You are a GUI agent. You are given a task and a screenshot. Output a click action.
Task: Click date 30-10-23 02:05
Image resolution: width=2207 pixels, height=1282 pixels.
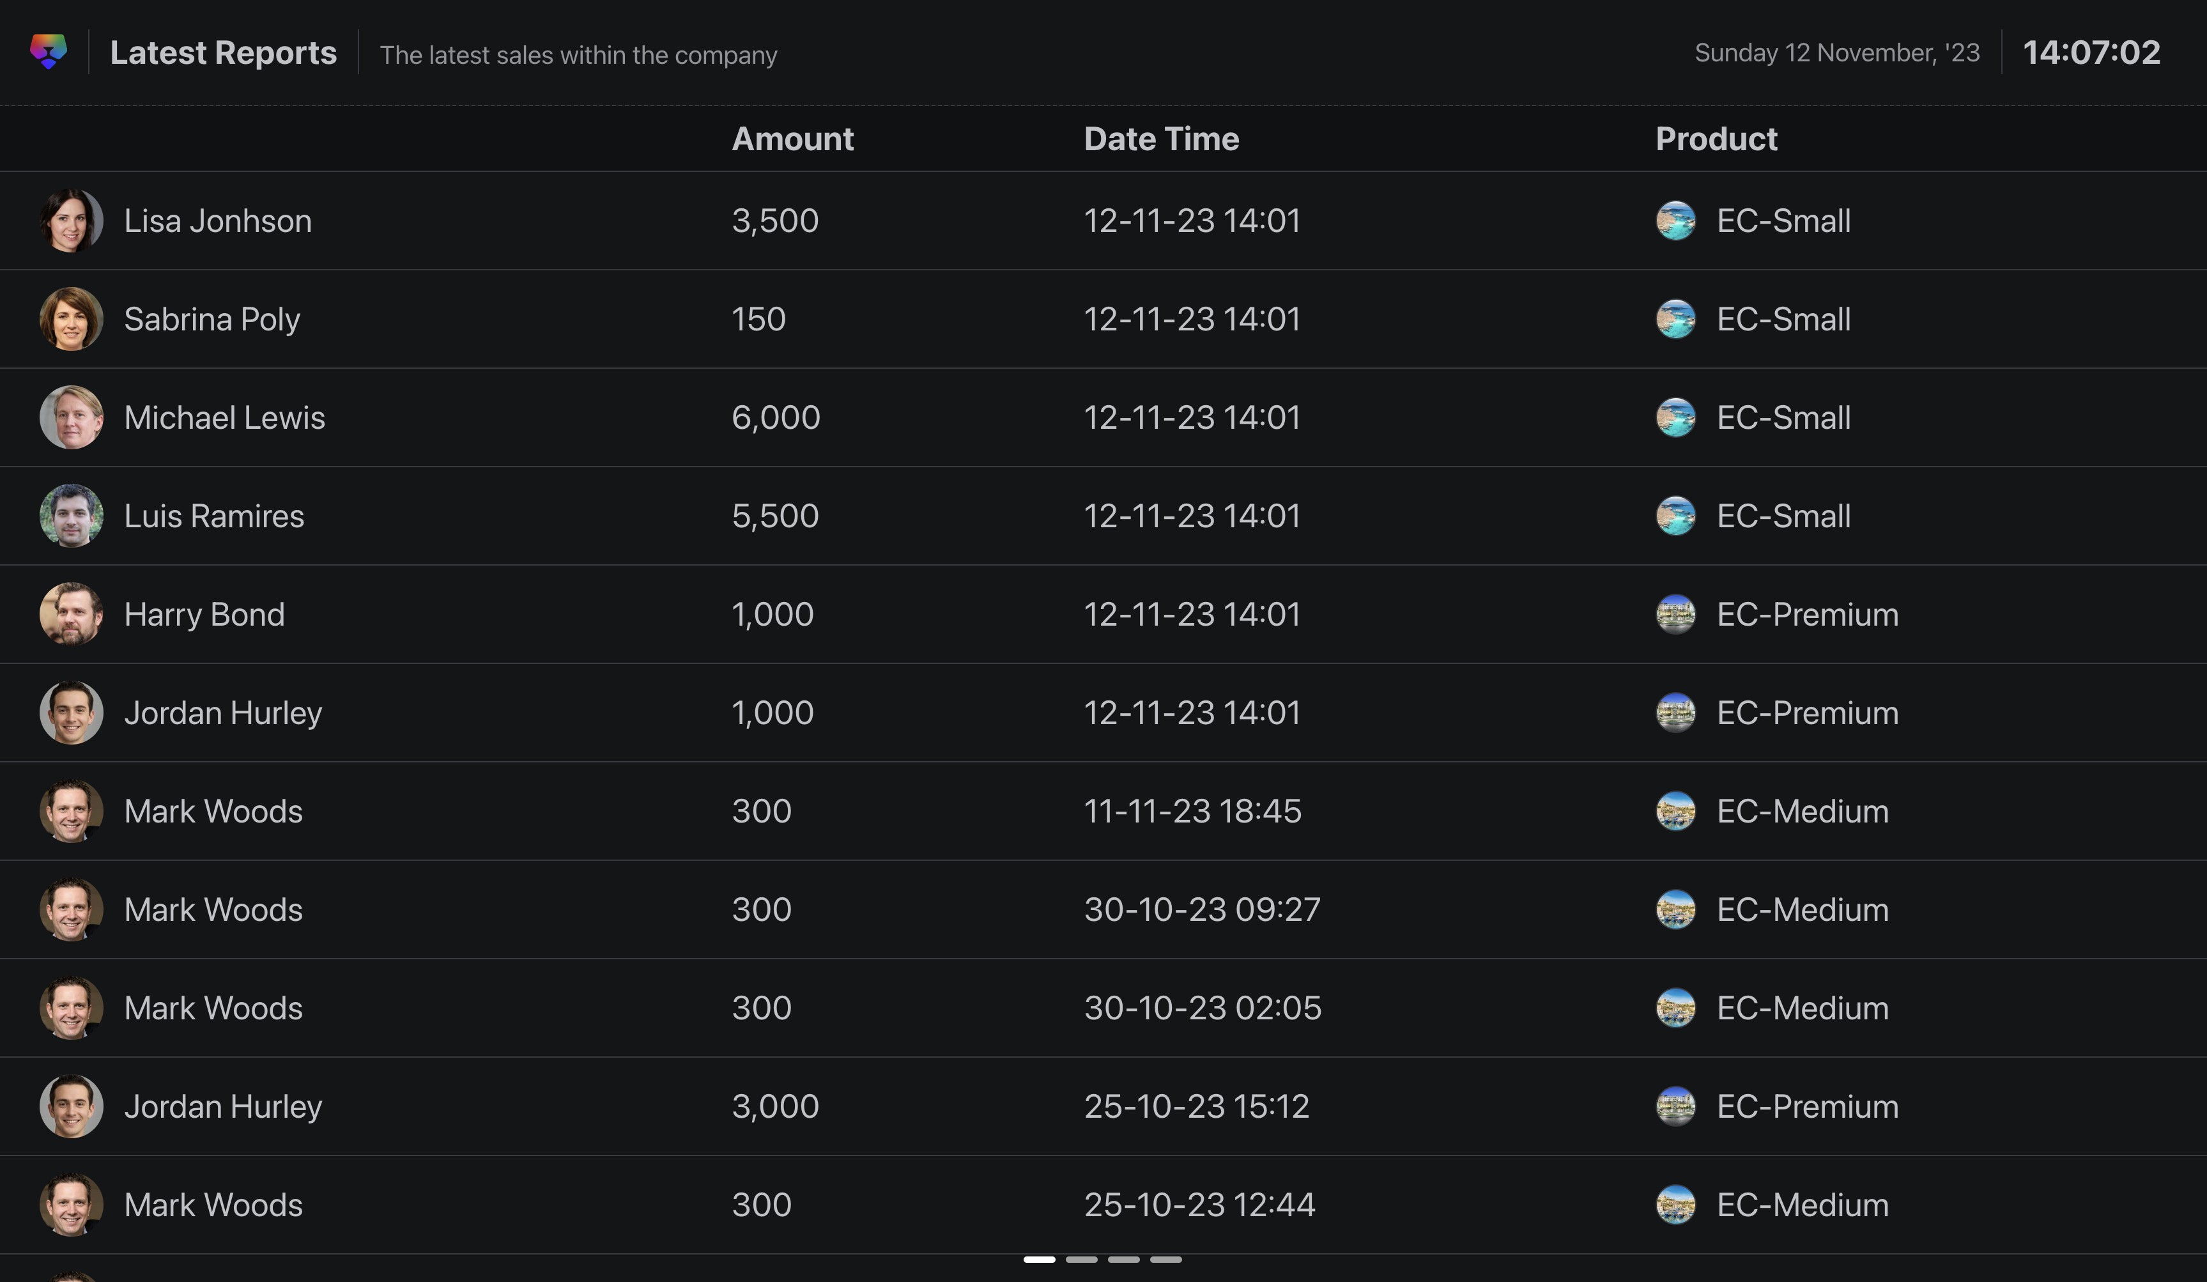pos(1203,1008)
